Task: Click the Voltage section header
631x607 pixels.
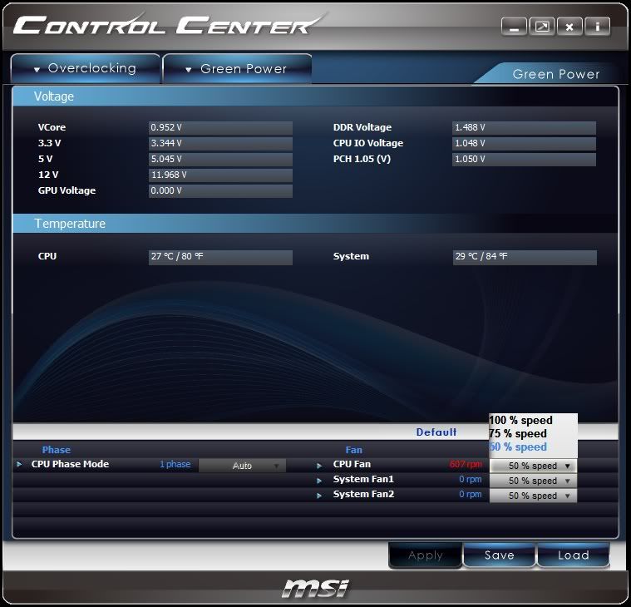Action: [x=315, y=96]
